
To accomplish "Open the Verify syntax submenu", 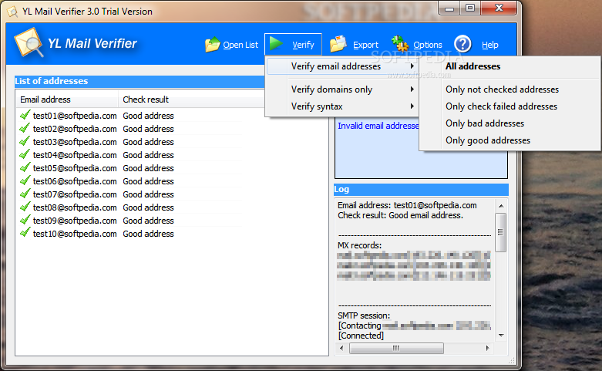I will (x=341, y=106).
